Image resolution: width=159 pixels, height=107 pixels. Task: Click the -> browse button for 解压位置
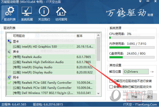point(152,72)
